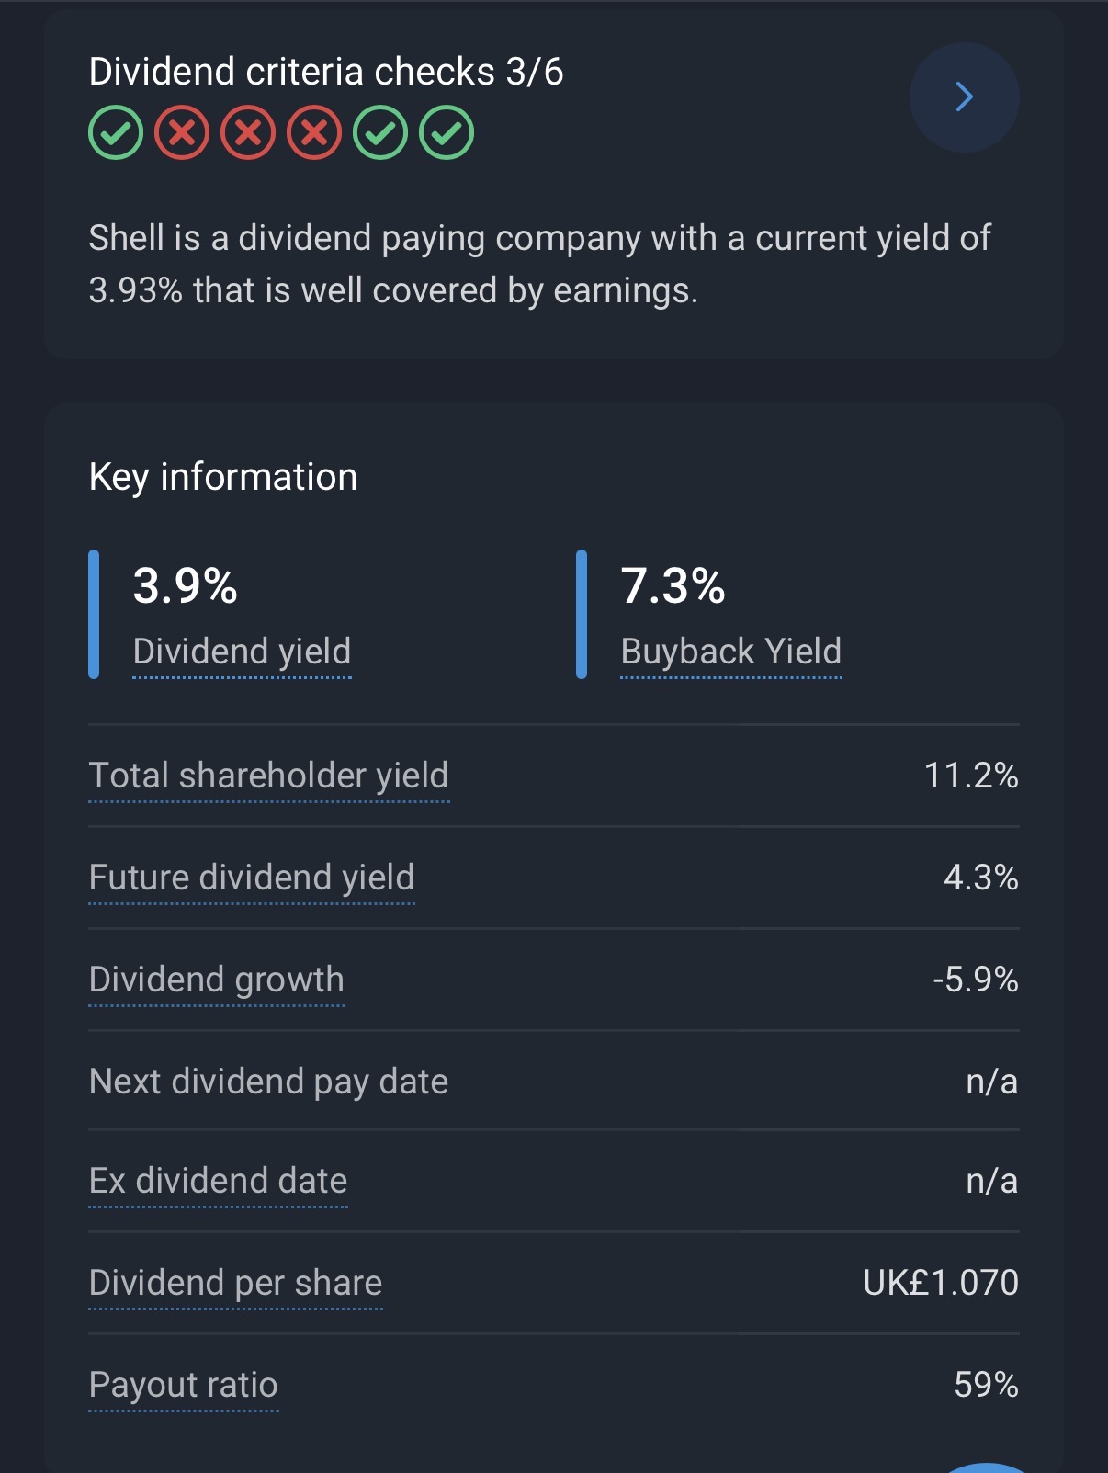The image size is (1108, 1473).
Task: Tap the Buyback Yield definition link
Action: 730,652
